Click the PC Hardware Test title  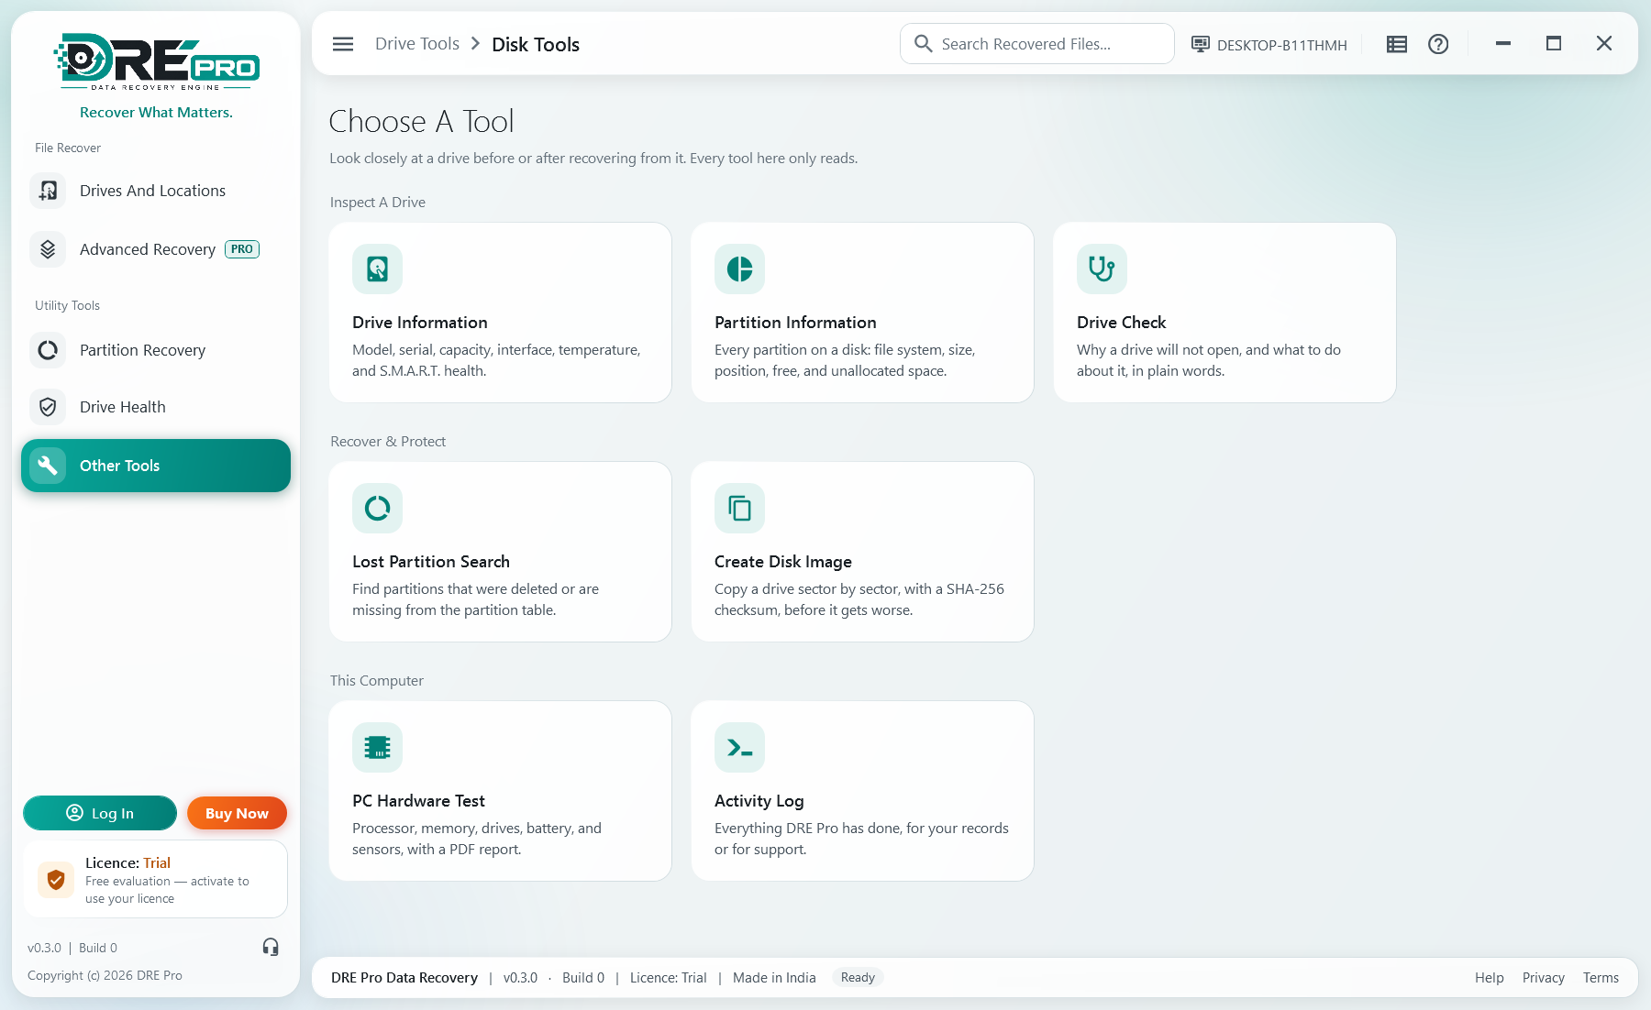(x=418, y=801)
